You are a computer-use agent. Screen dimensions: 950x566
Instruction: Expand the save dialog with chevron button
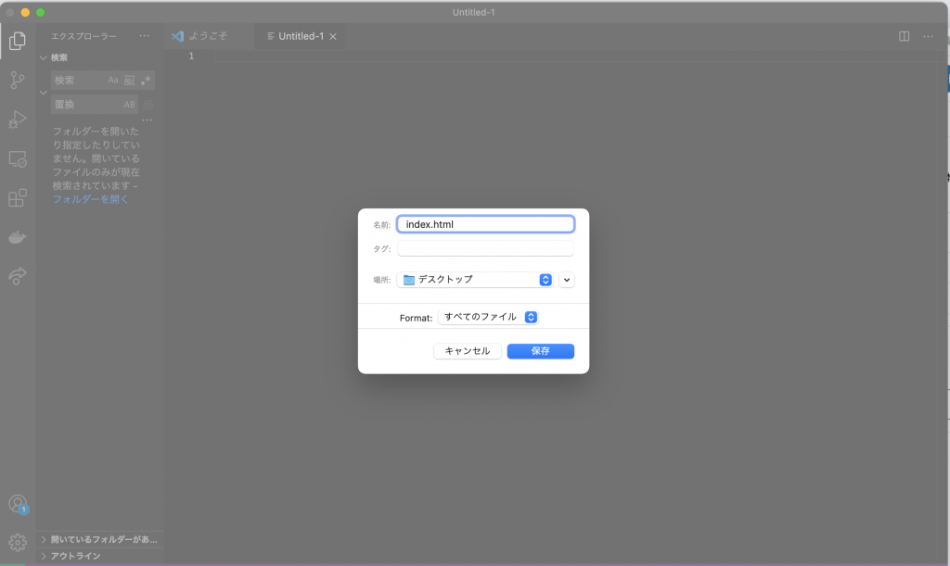click(567, 280)
